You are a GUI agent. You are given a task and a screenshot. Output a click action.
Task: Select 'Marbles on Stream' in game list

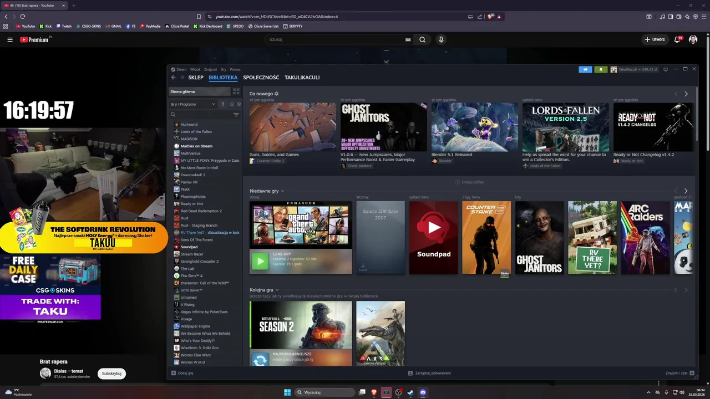(x=196, y=146)
